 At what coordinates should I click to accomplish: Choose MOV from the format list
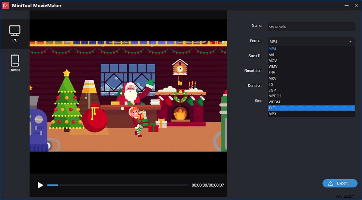pos(311,61)
